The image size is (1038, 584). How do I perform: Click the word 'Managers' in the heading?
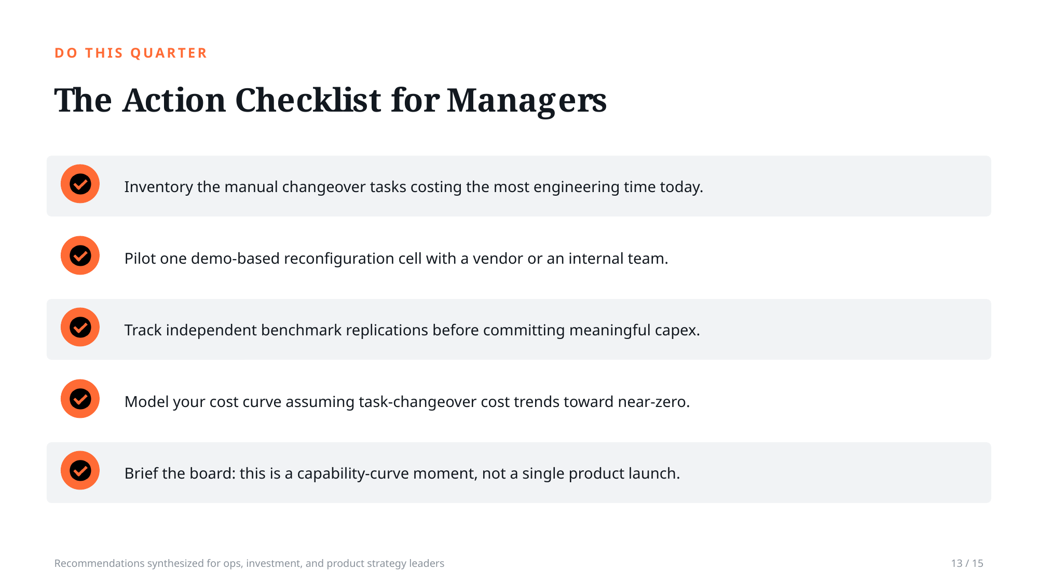(526, 101)
